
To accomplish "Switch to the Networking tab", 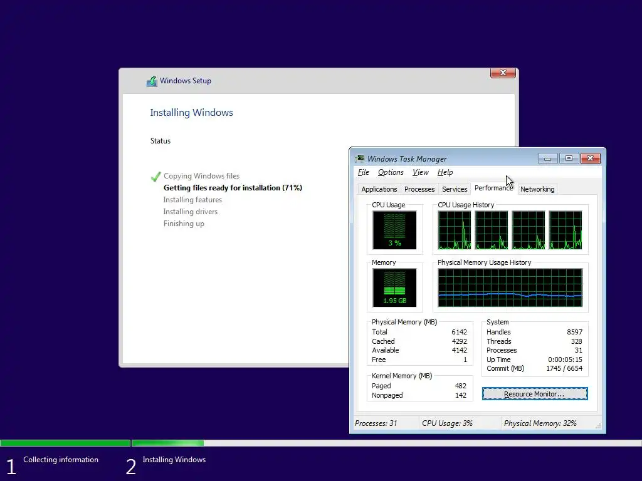I will pos(537,189).
